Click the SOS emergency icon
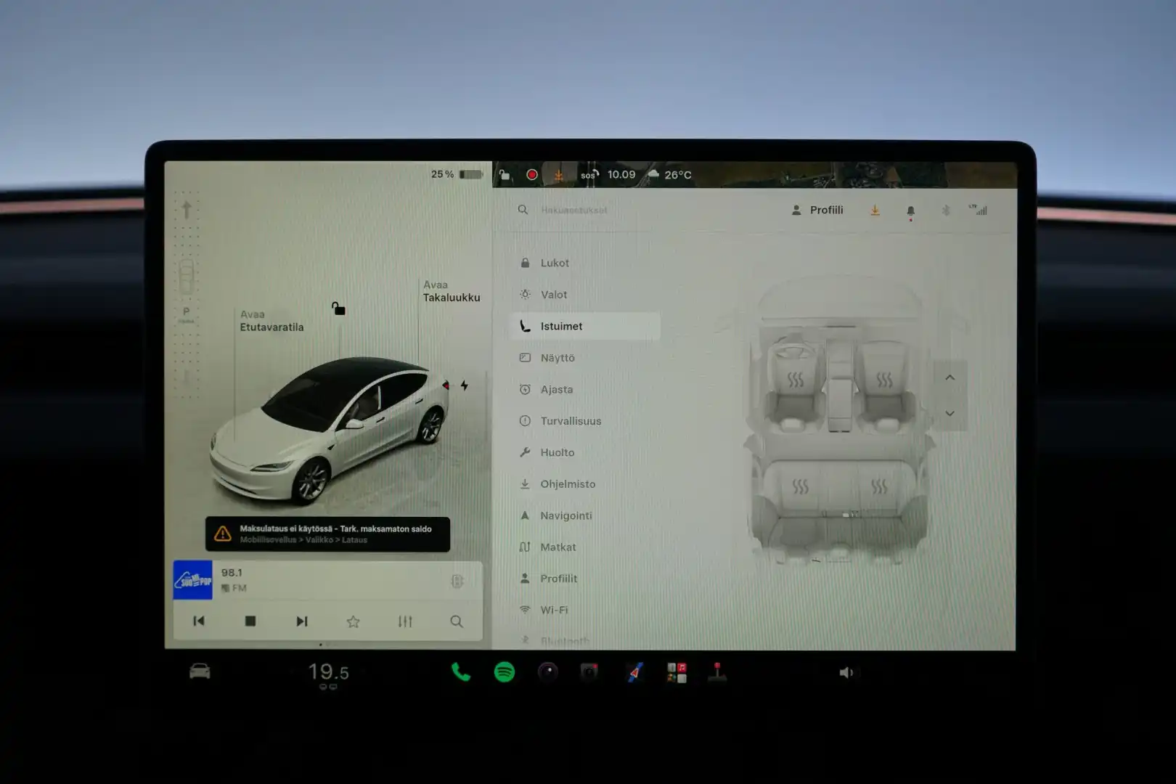This screenshot has height=784, width=1176. pos(589,175)
